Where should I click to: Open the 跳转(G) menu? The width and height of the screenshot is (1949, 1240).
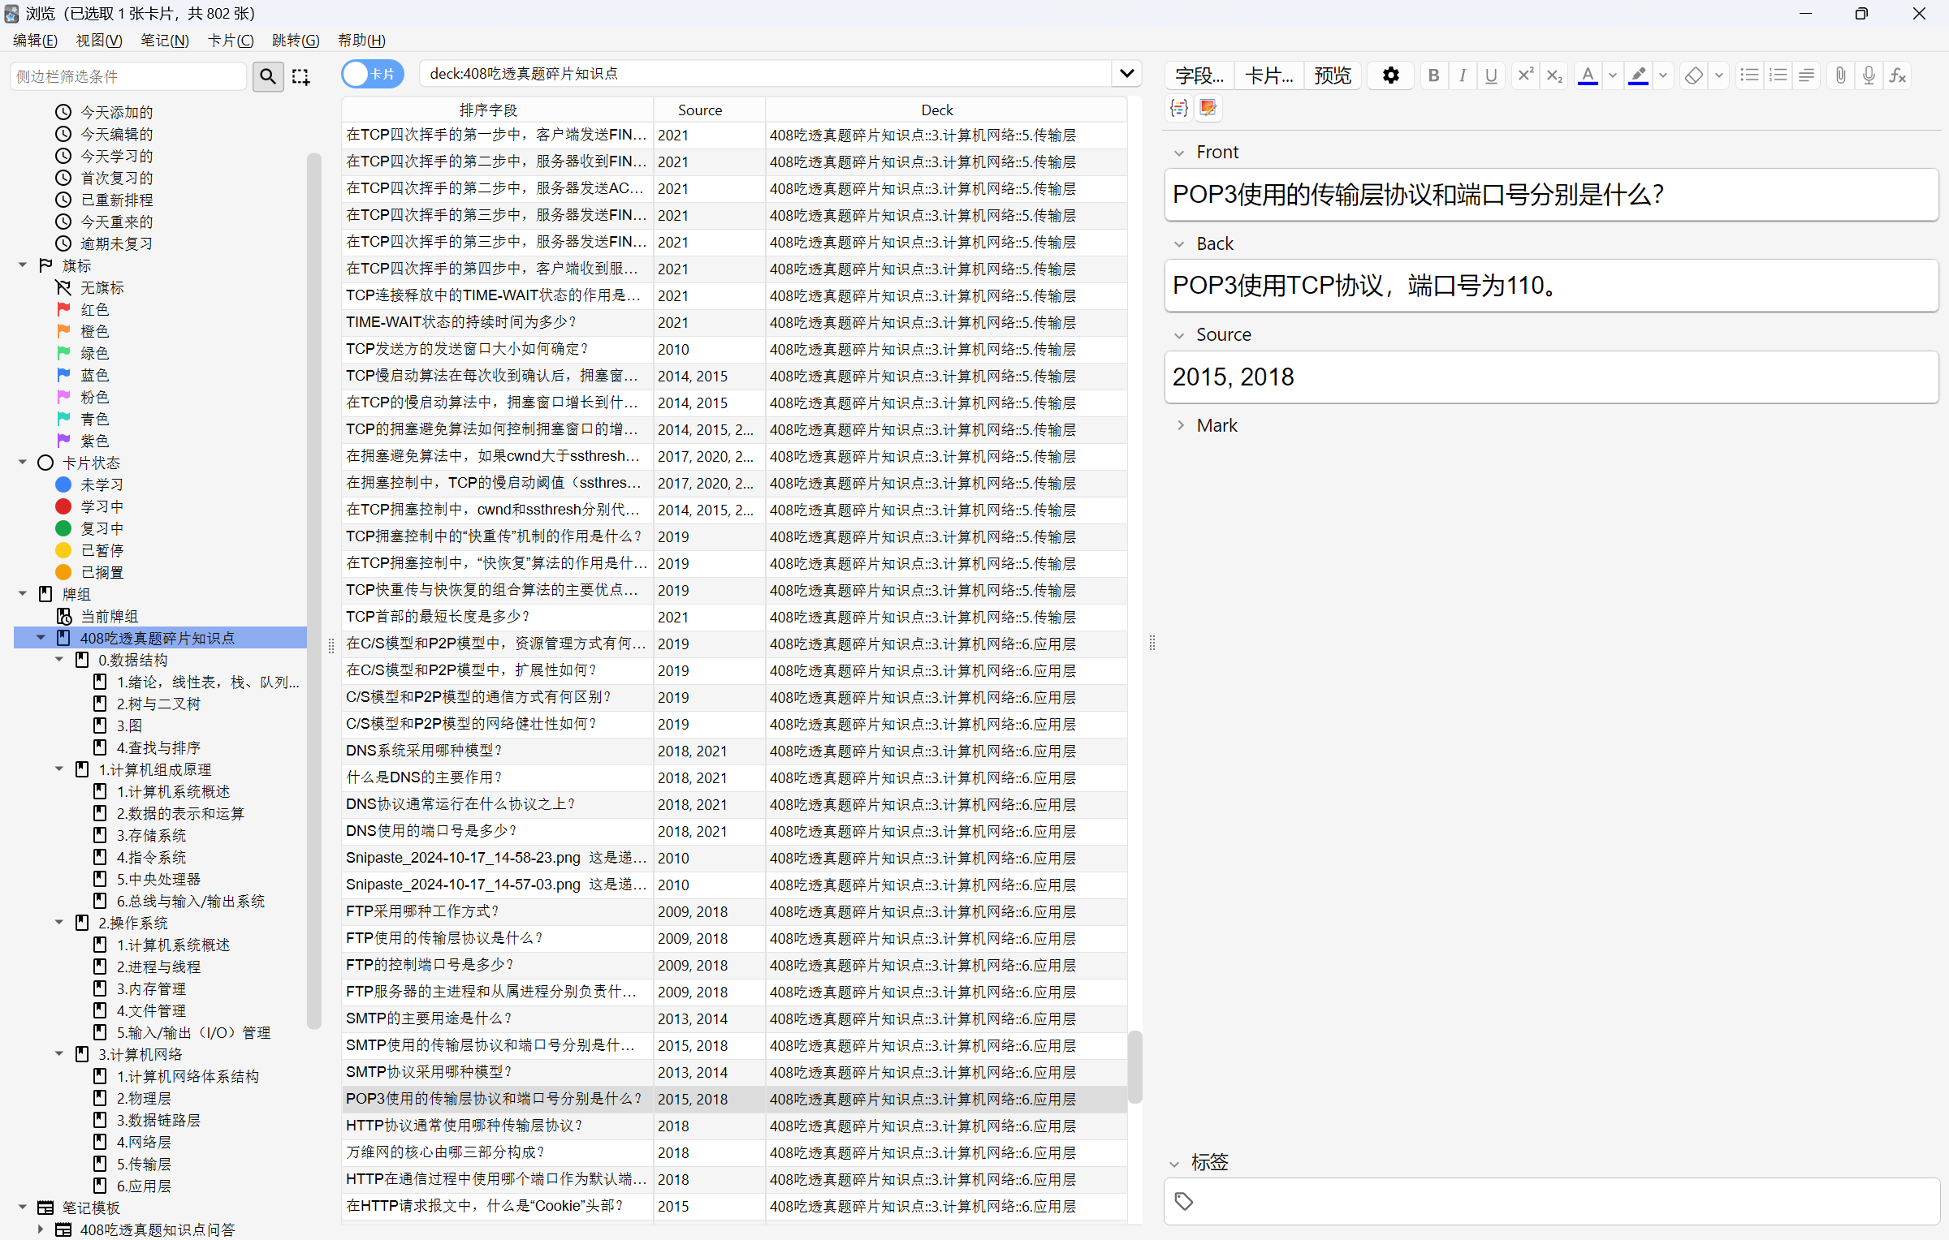pos(296,40)
